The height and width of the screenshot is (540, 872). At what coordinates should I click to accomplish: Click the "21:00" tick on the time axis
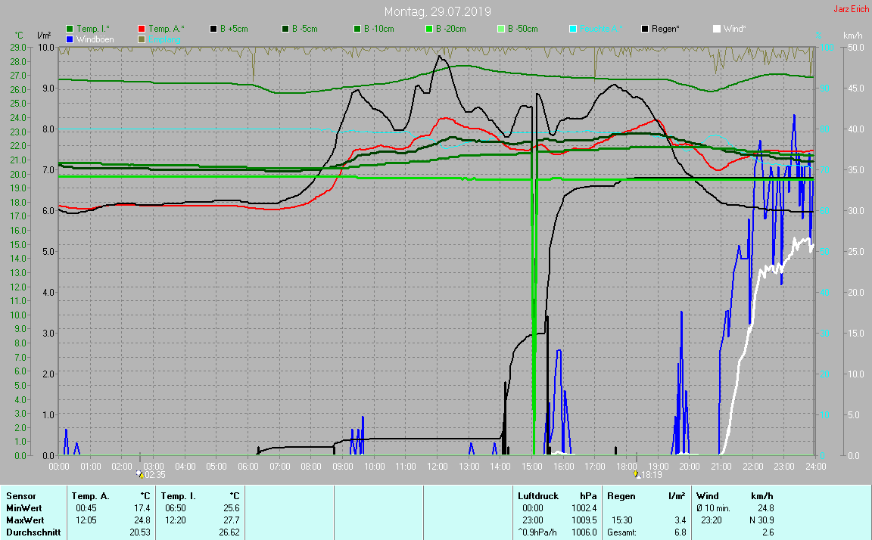click(721, 466)
